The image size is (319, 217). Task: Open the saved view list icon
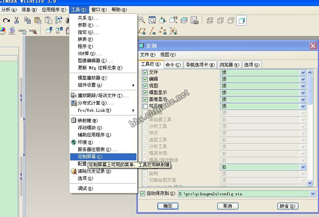[x=174, y=20]
